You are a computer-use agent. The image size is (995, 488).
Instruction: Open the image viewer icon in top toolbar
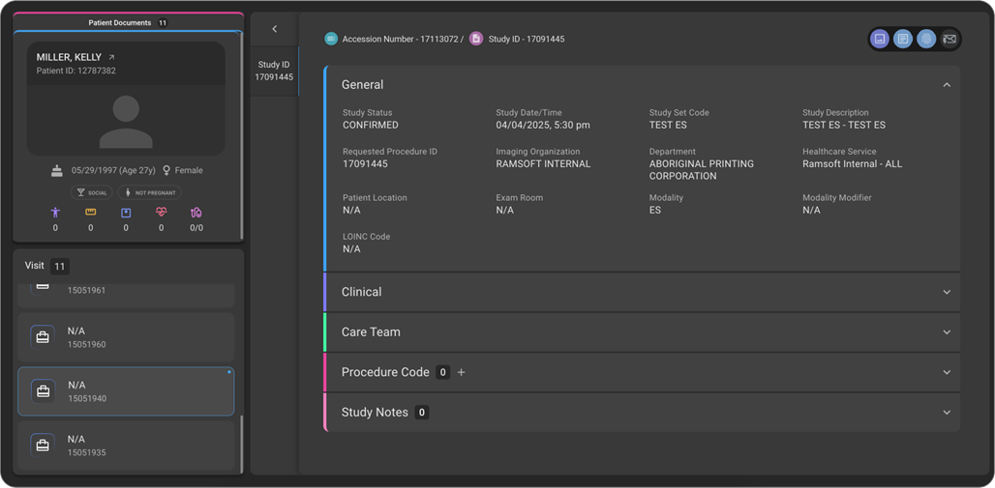pos(880,40)
